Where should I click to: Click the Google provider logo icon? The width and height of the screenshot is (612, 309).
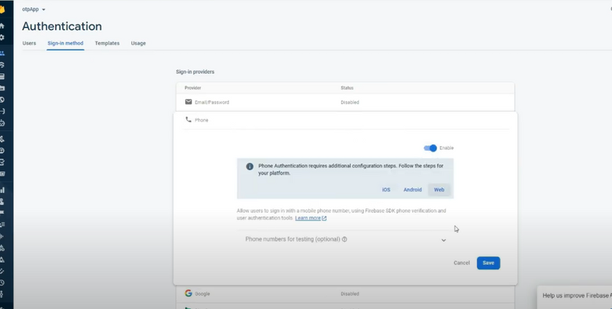point(188,294)
